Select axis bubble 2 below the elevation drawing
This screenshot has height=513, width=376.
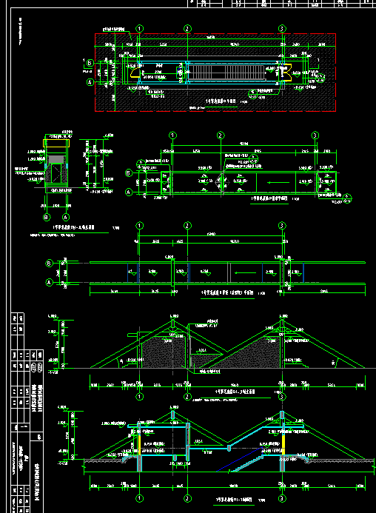(187, 397)
